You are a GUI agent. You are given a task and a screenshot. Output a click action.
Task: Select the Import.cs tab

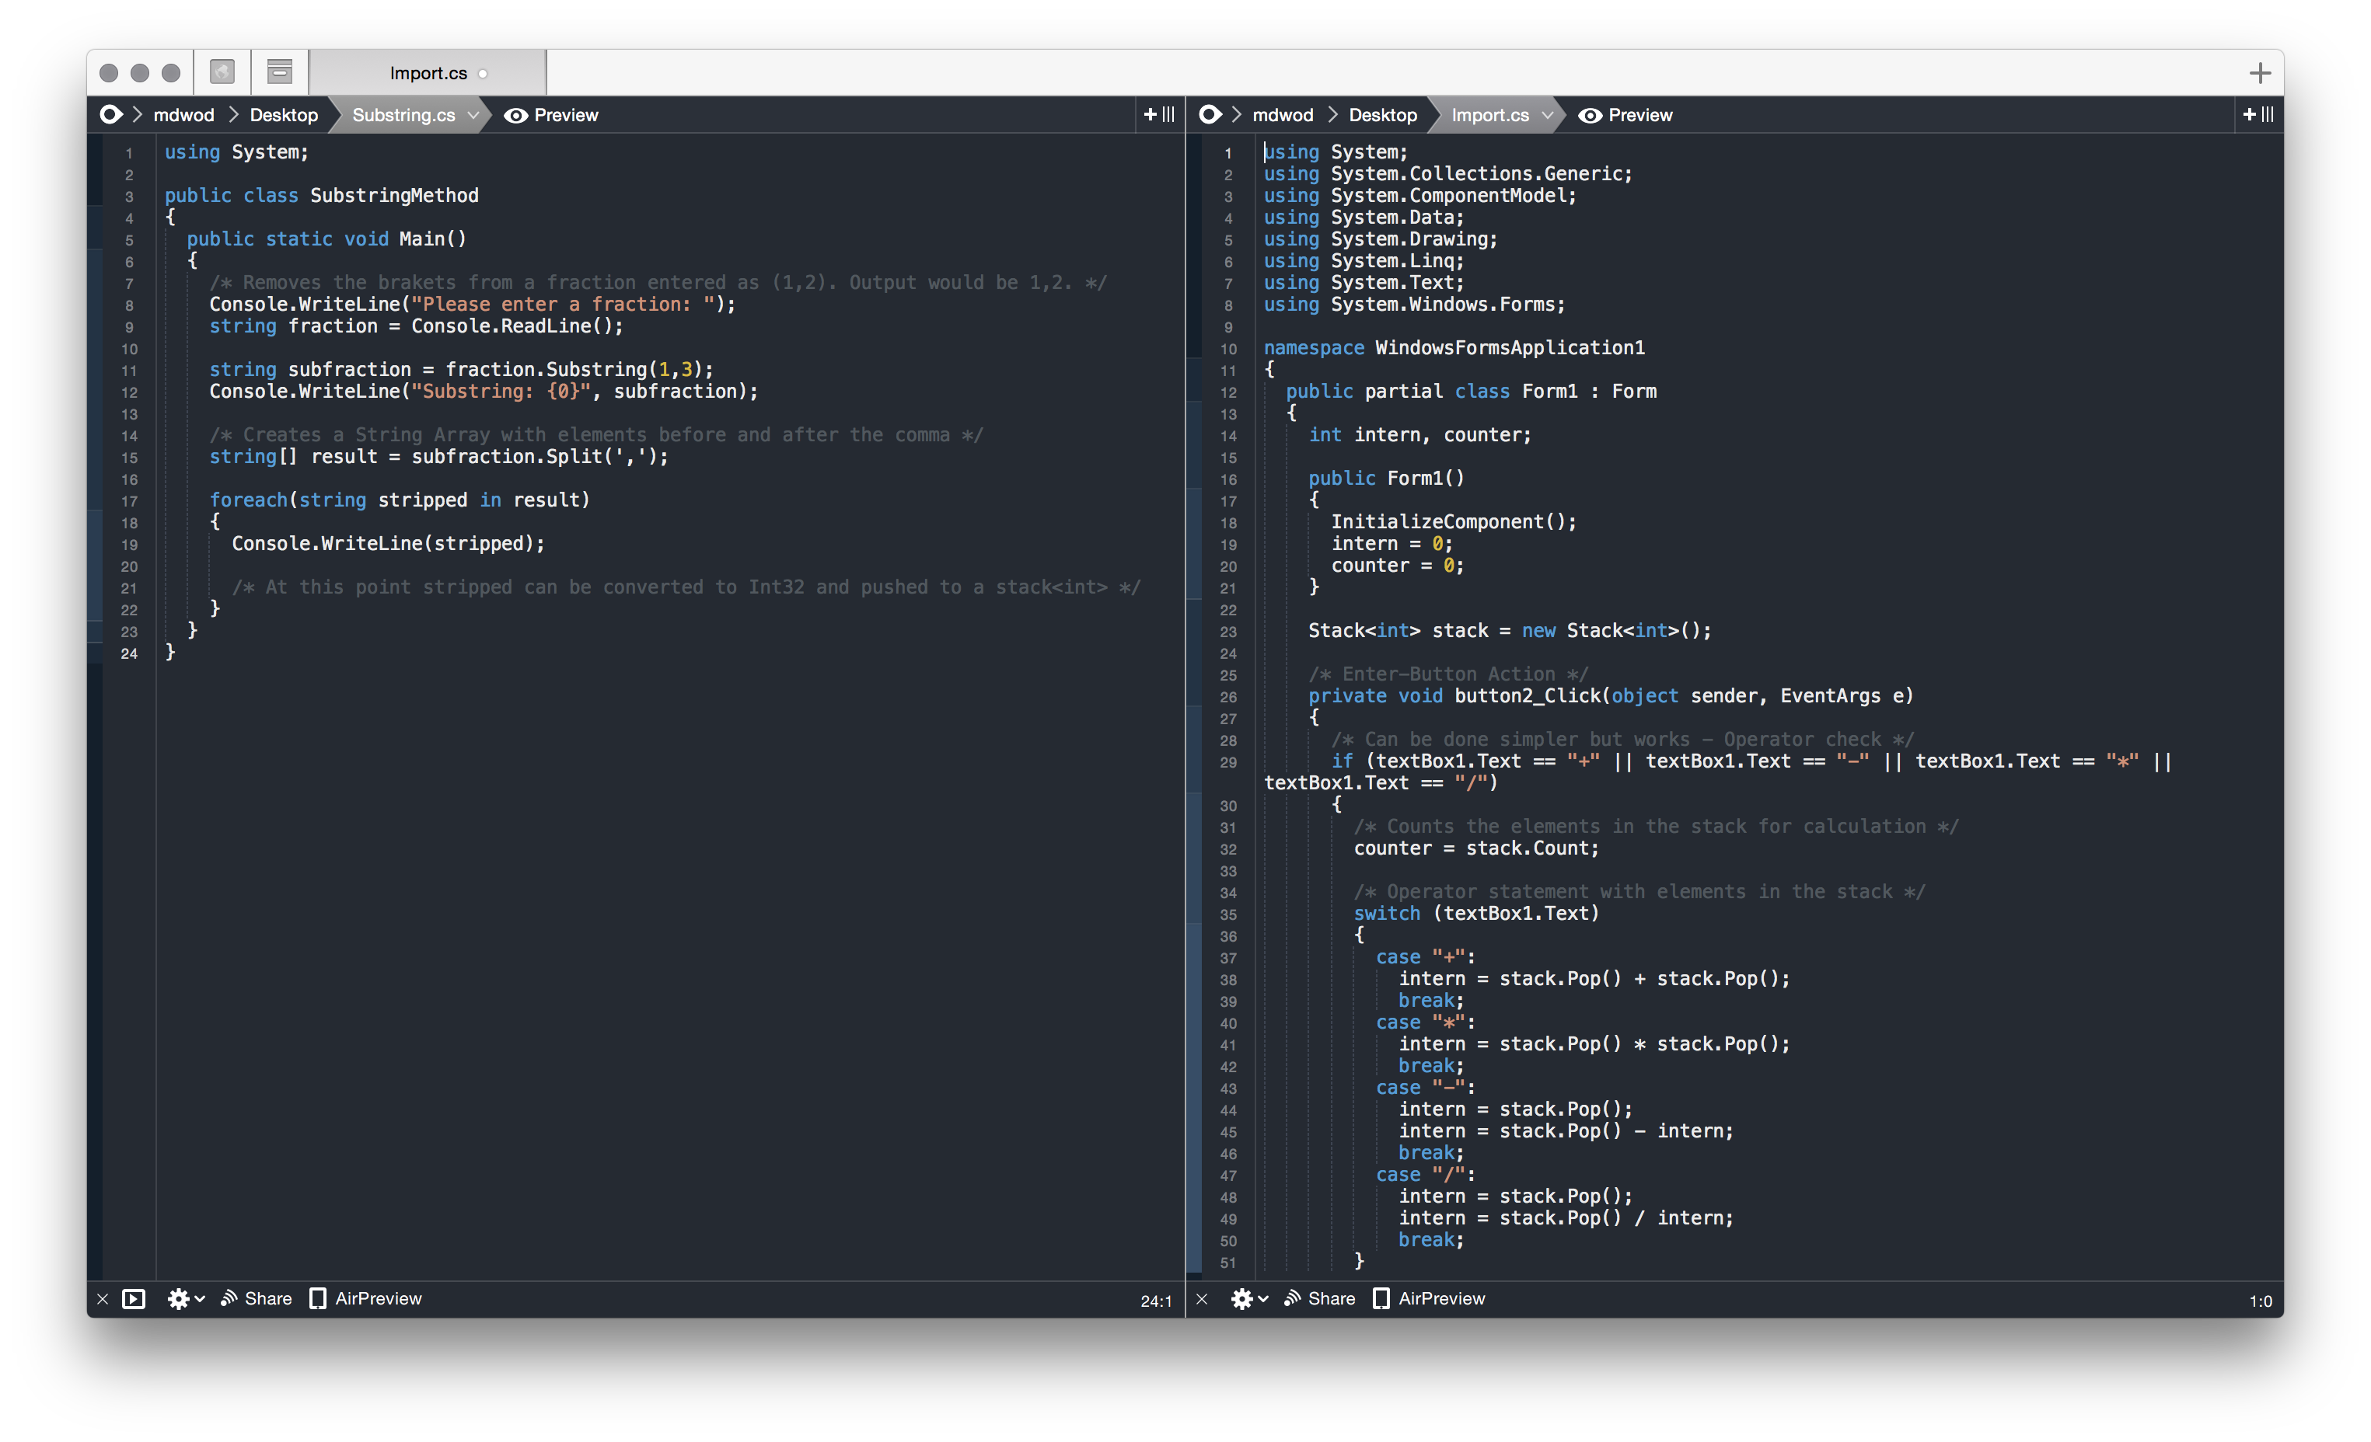[428, 73]
